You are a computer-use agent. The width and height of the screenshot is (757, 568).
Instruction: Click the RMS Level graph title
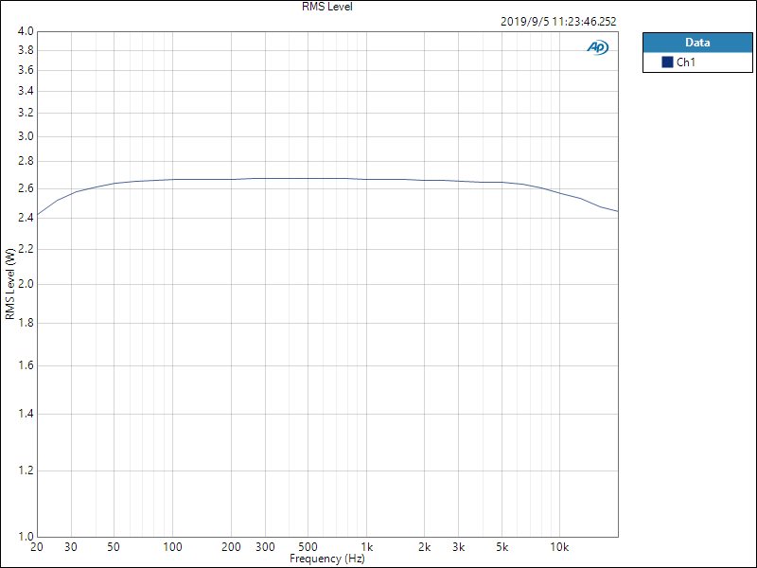pos(327,7)
